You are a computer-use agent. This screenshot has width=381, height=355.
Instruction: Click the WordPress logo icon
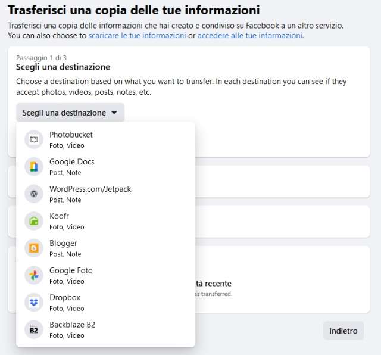[34, 194]
